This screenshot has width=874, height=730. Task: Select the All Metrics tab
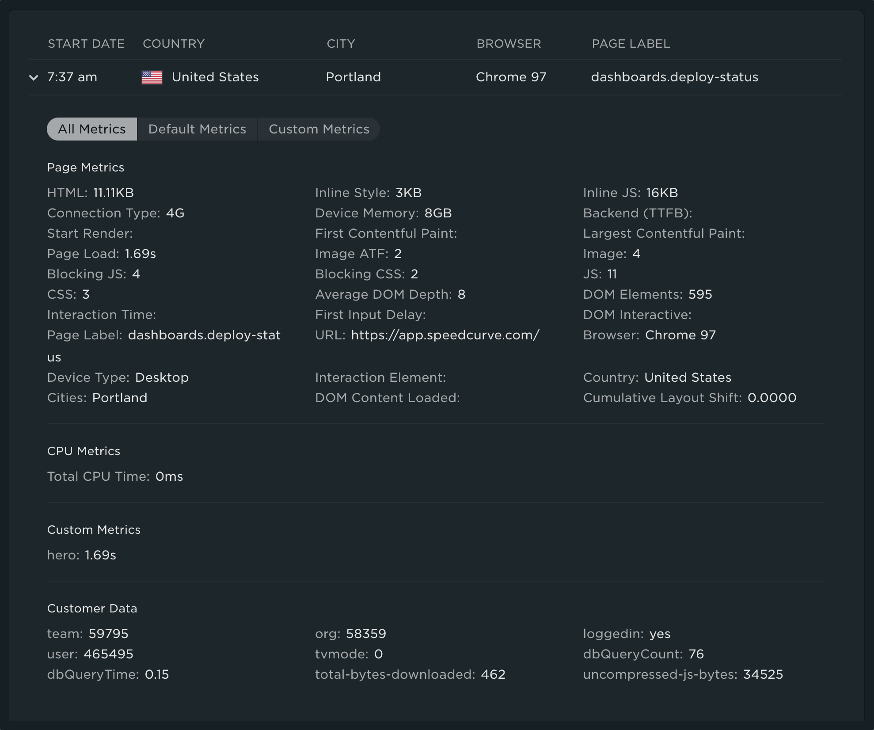[x=91, y=129]
